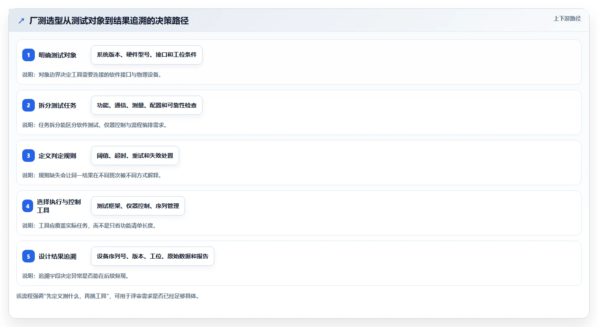Select the 测试框架、仪器控制、序列管理 chip
Viewport: 598px width, 327px height.
138,206
